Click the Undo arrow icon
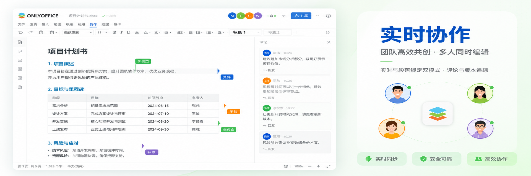The image size is (531, 176). [20, 32]
